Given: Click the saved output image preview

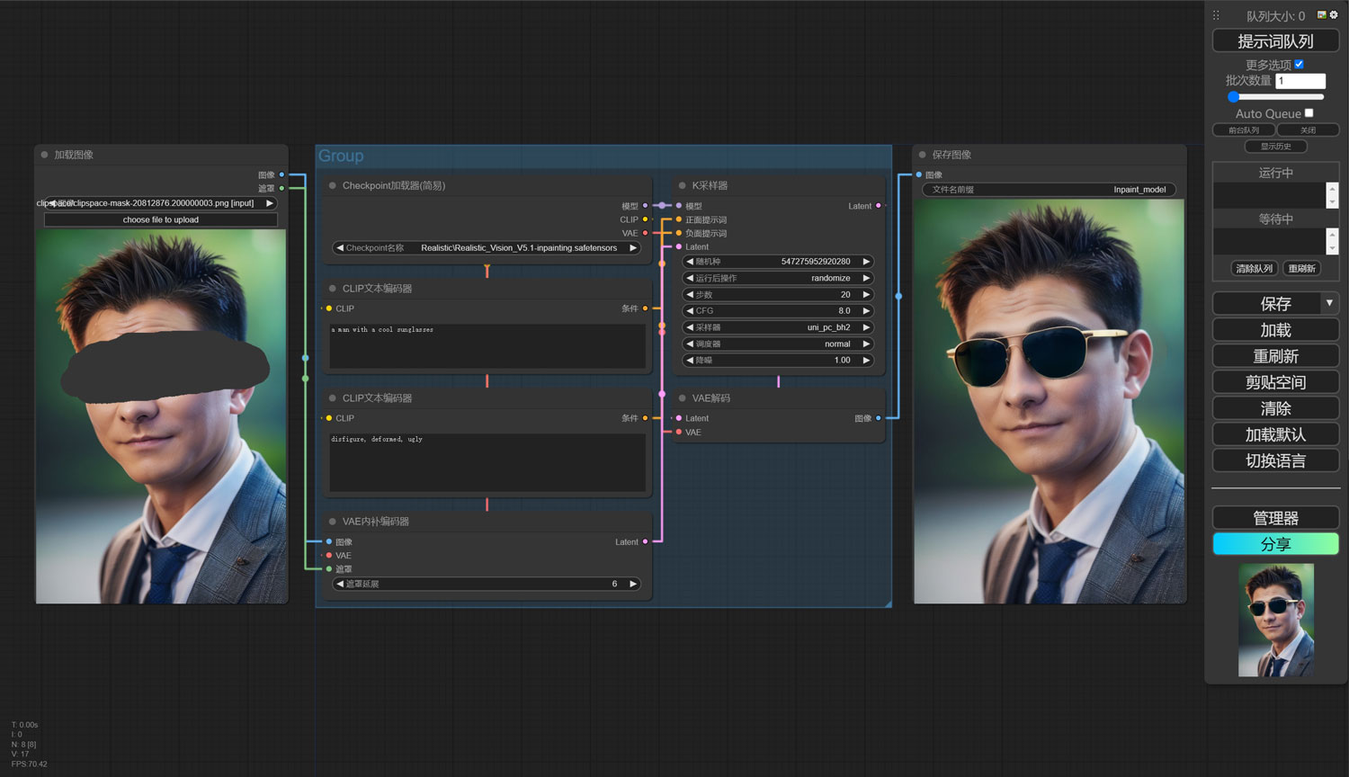Looking at the screenshot, I should (1049, 401).
